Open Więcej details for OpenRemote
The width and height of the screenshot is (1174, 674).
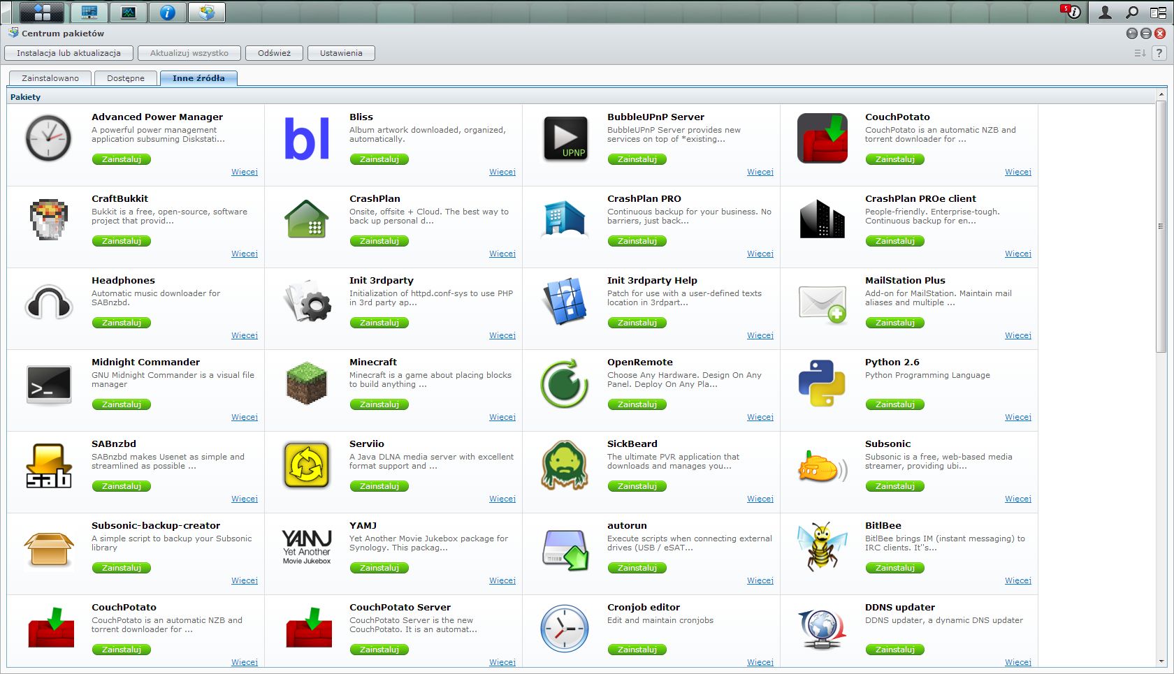click(x=760, y=417)
